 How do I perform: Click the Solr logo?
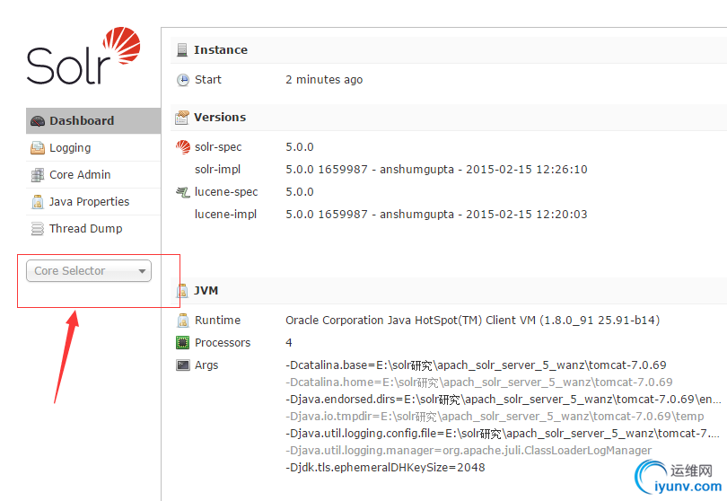point(83,56)
